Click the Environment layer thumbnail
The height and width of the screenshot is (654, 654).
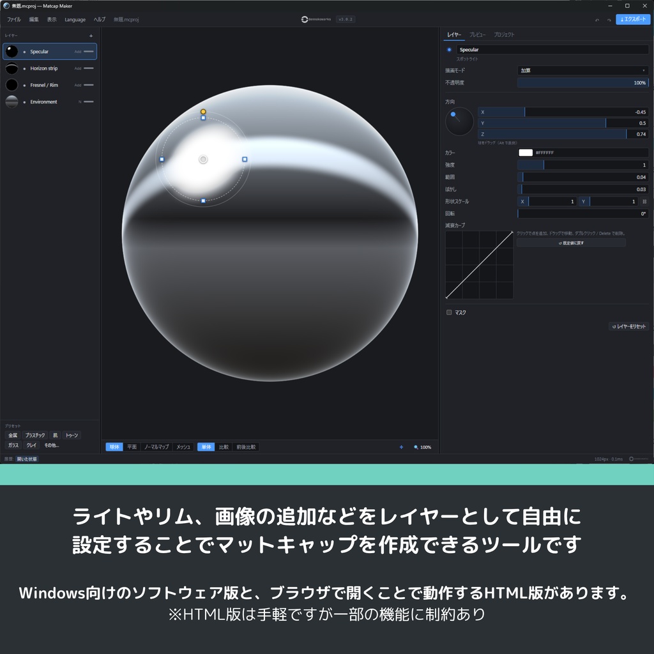[x=11, y=102]
